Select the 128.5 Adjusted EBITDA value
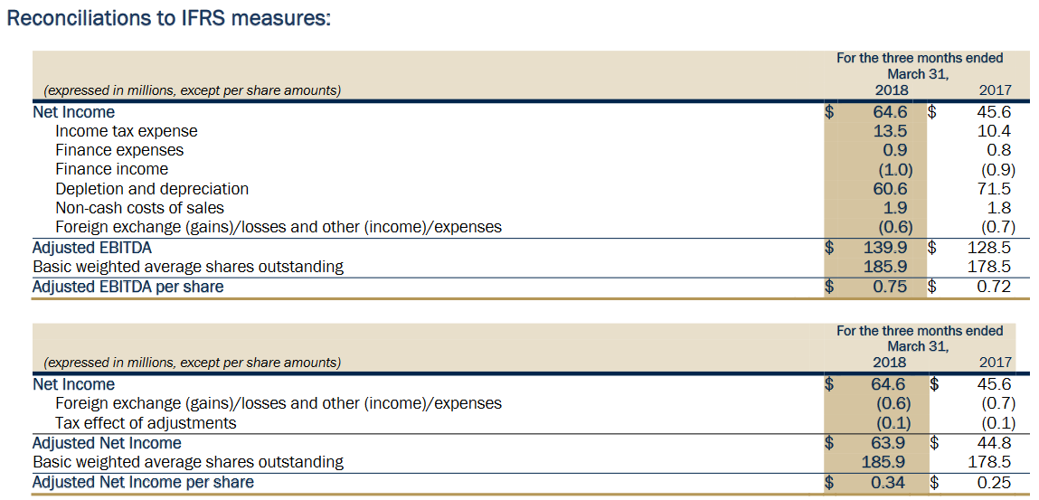Screen dimensions: 1039x500 [x=994, y=248]
